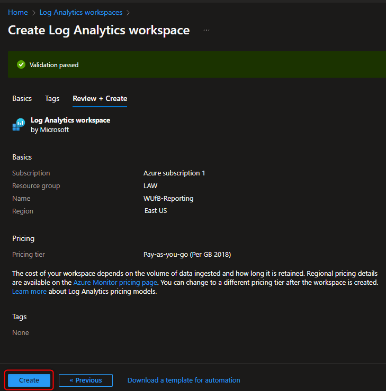The height and width of the screenshot is (391, 386).
Task: Select the WUfB-Reporting name value
Action: (x=168, y=199)
